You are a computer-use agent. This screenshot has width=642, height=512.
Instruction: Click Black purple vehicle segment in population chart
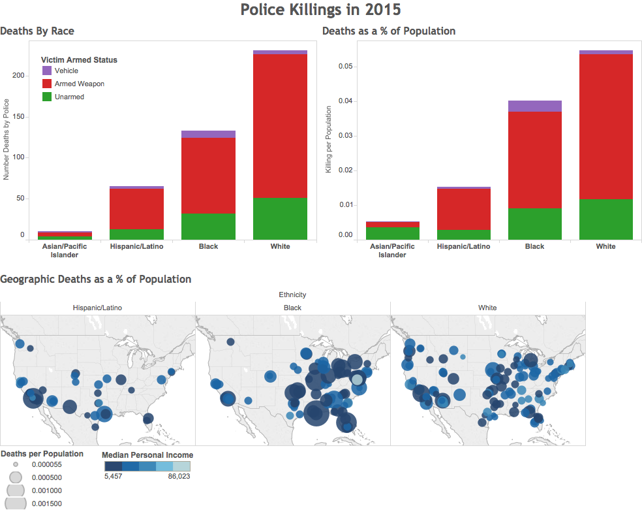[x=535, y=106]
